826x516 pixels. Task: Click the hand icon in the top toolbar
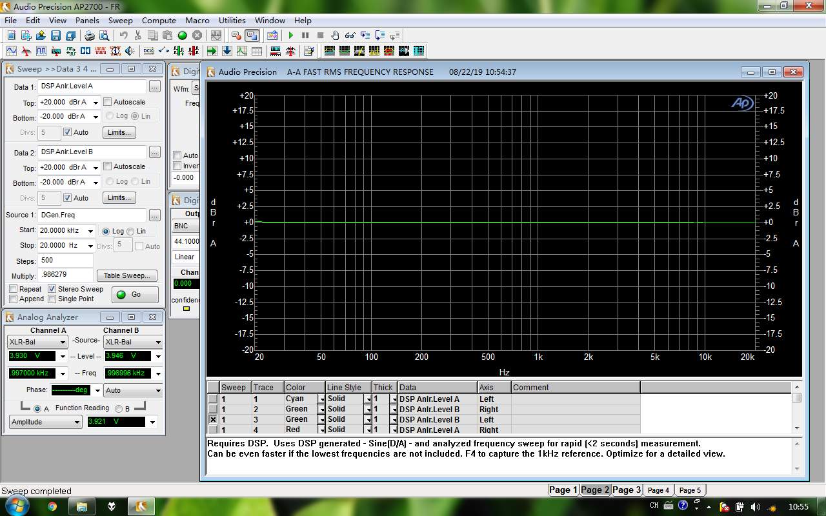[335, 35]
